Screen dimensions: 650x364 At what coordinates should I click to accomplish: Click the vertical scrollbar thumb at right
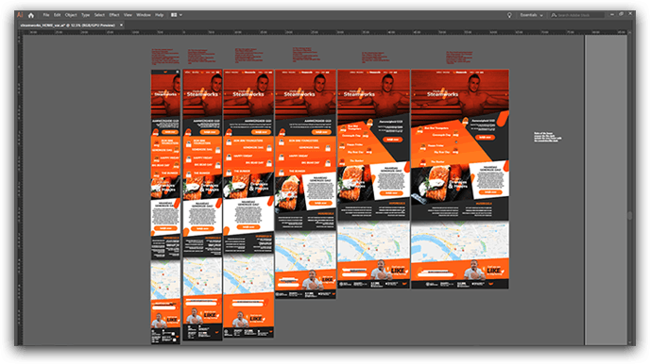coord(629,215)
